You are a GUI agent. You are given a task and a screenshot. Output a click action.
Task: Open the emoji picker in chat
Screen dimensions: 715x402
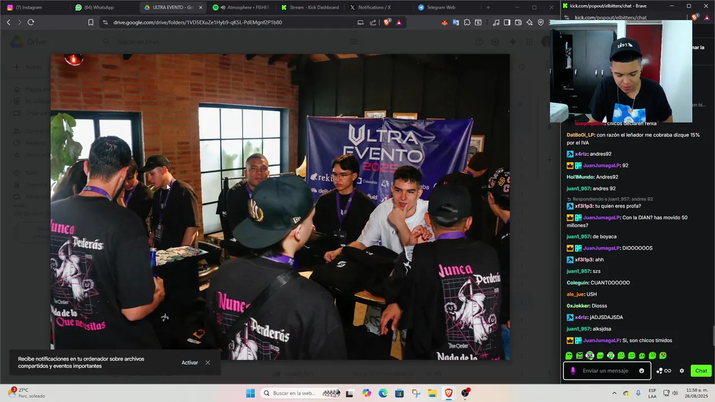coord(641,371)
